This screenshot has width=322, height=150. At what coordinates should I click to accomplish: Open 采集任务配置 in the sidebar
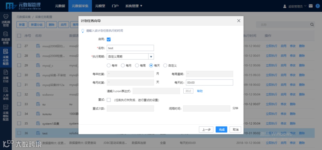coord(6,57)
